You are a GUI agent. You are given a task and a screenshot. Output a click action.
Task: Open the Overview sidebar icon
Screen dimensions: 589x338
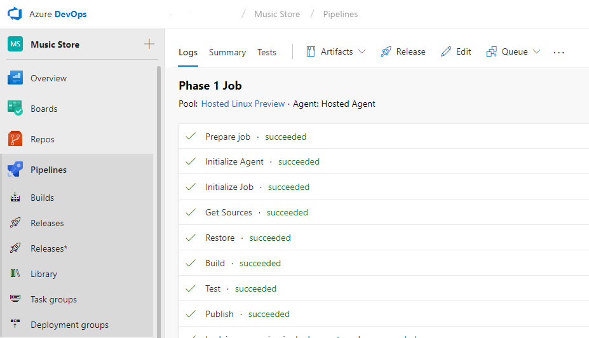click(15, 78)
